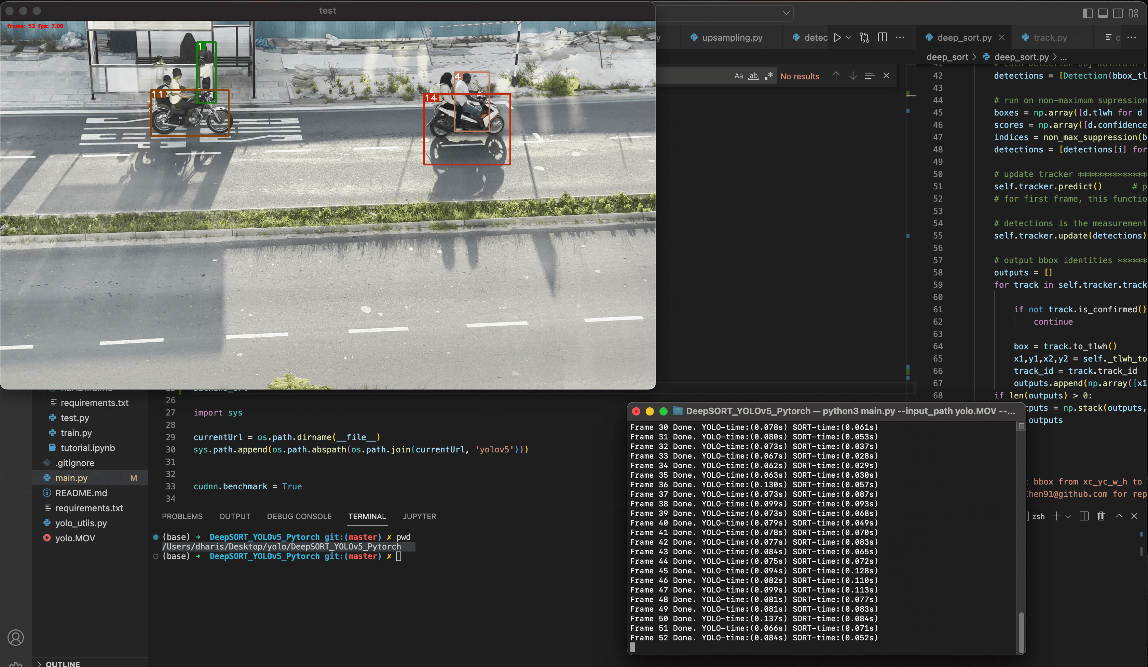1148x667 pixels.
Task: Click the terminal window scrollbar thumb
Action: tap(1021, 632)
